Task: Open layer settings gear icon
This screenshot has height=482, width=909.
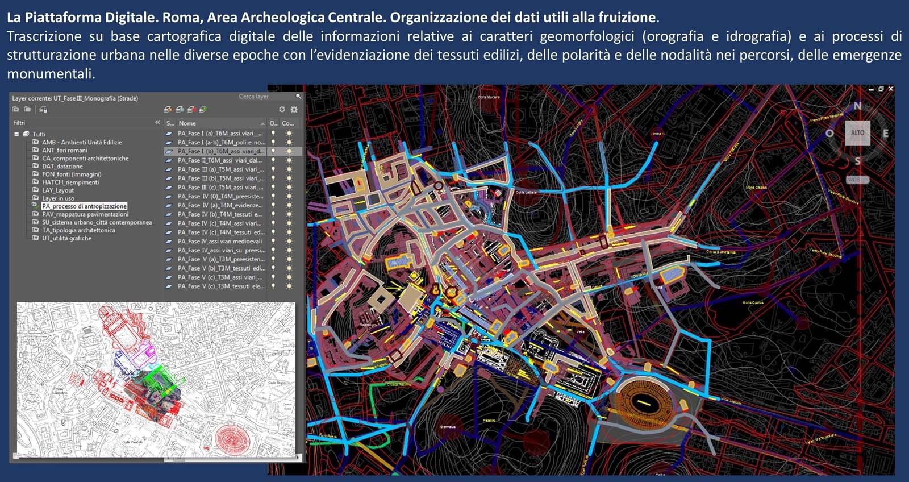Action: (294, 110)
